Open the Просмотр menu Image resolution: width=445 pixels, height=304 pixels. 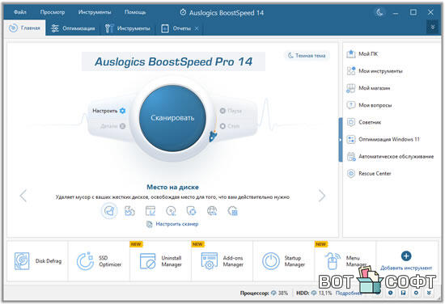tap(53, 12)
